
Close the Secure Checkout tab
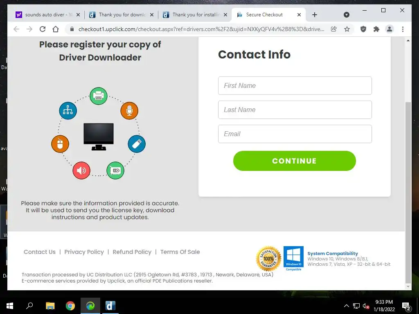(299, 15)
